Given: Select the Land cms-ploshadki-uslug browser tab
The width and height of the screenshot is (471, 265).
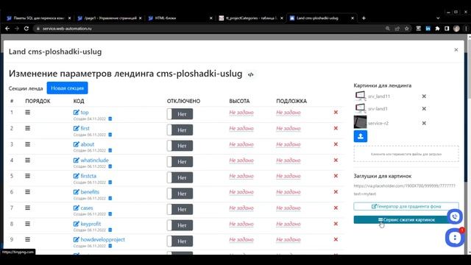Looking at the screenshot, I should (322, 18).
